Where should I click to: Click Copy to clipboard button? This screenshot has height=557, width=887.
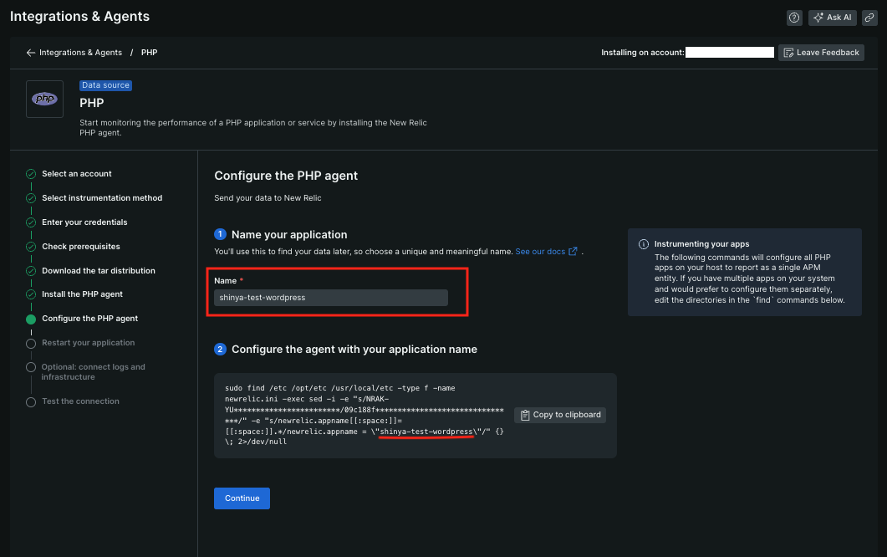tap(560, 415)
